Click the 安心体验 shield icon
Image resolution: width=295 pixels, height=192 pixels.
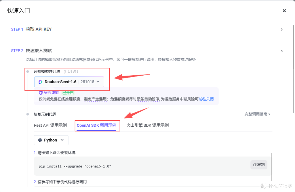pyautogui.click(x=40, y=93)
